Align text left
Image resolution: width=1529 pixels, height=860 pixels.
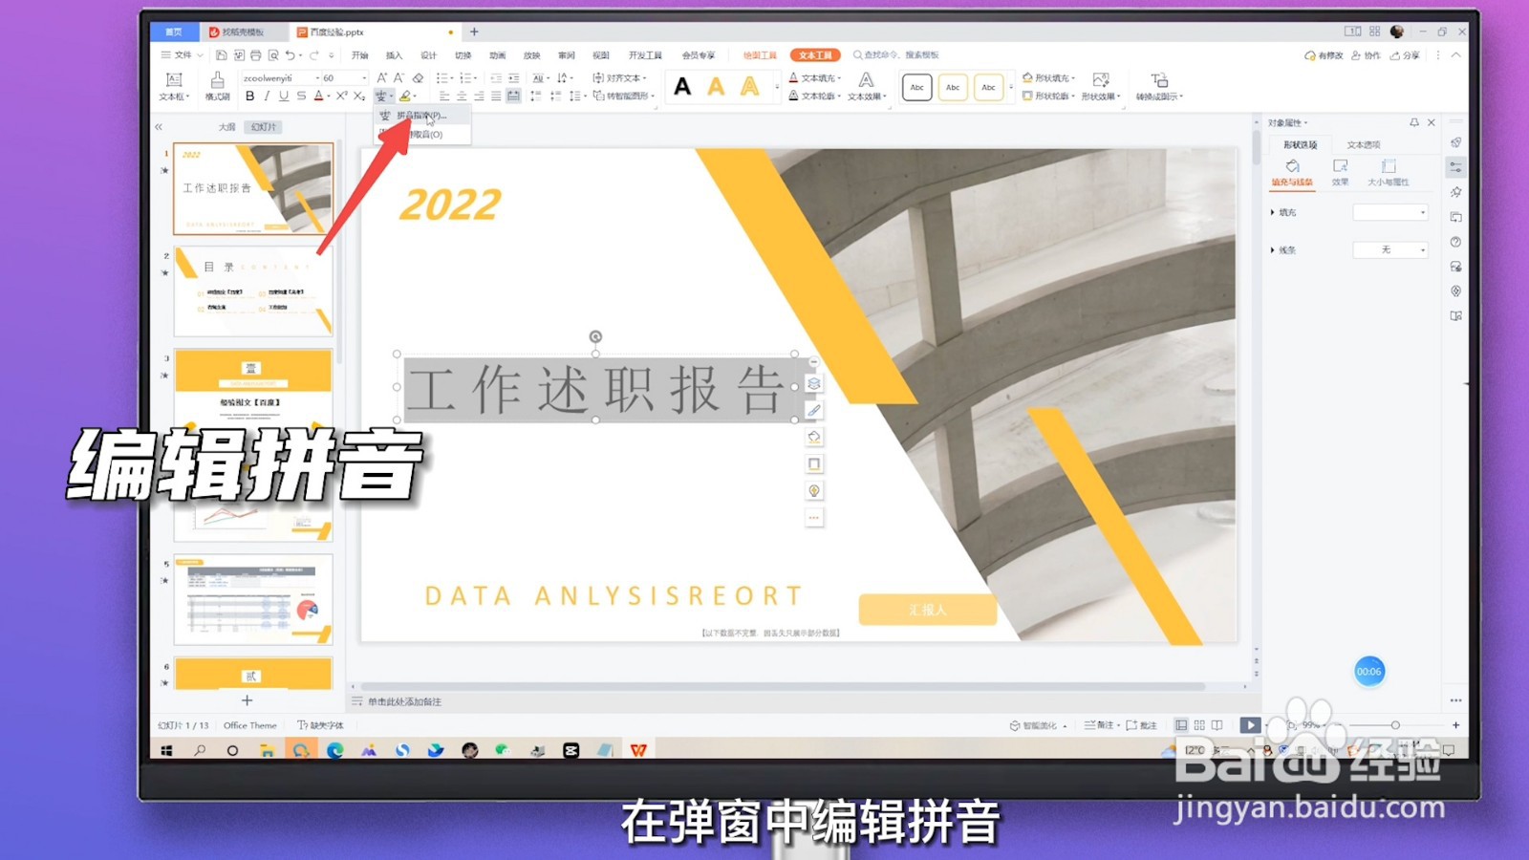(x=443, y=96)
